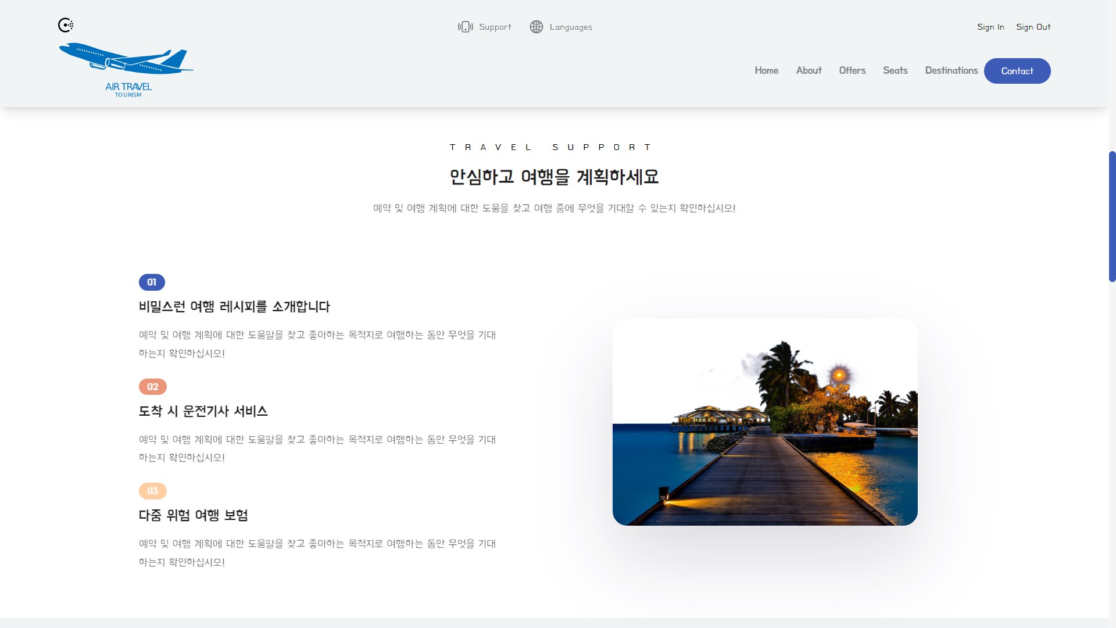Click the Sign Out link
The image size is (1116, 628).
click(x=1033, y=27)
